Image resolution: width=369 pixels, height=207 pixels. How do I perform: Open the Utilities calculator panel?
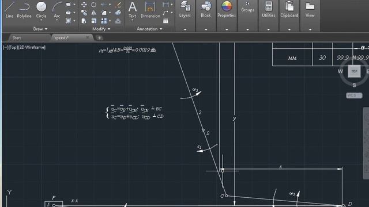pos(269,9)
